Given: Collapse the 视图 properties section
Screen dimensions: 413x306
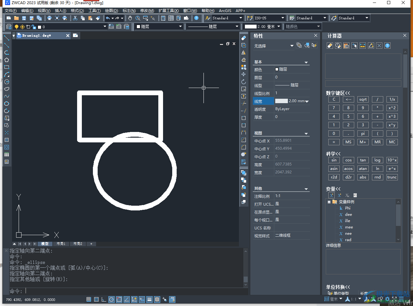Looking at the screenshot, I should pyautogui.click(x=306, y=134).
